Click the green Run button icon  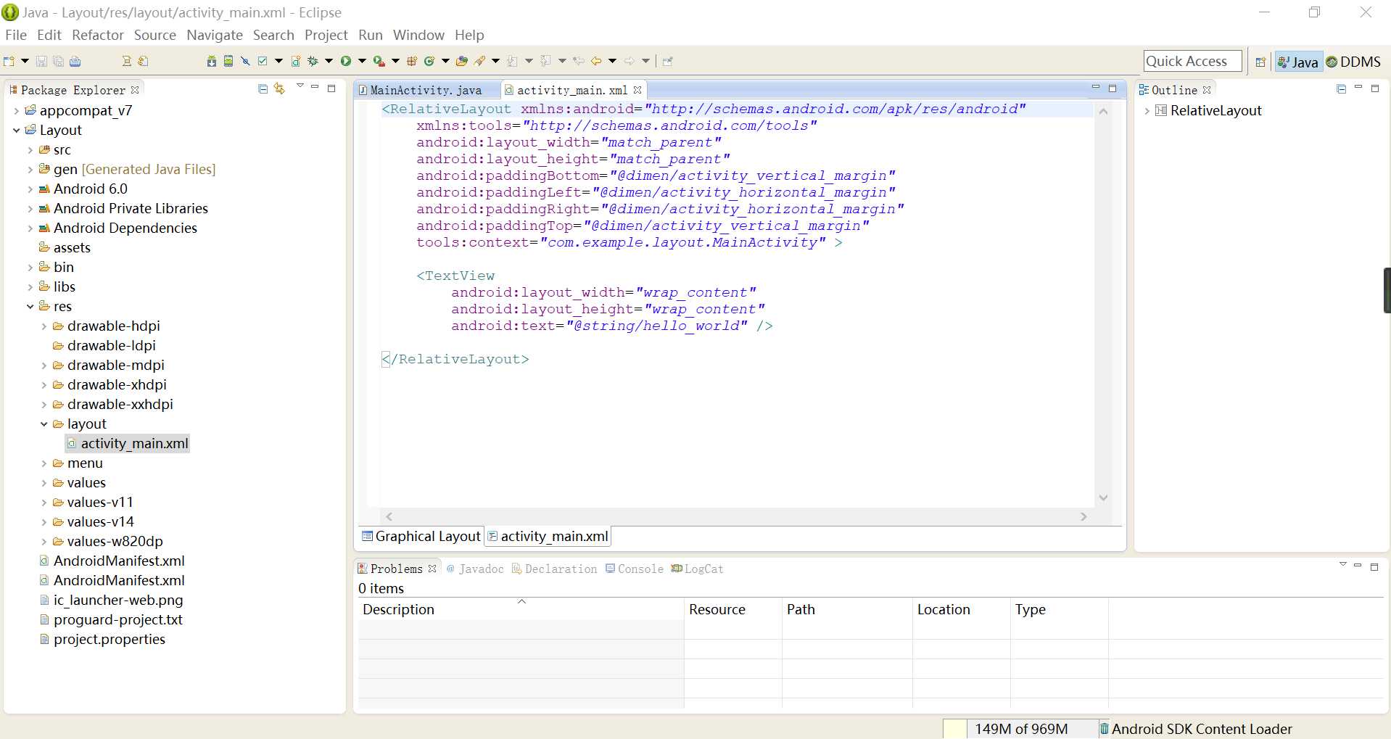[x=346, y=61]
